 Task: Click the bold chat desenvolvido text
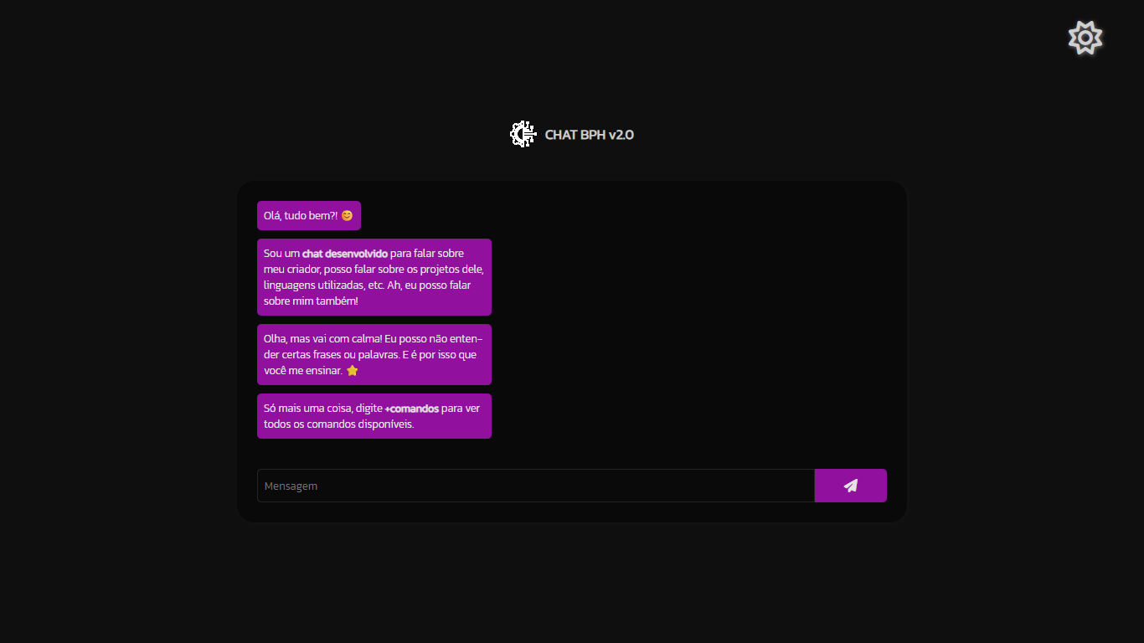coord(345,253)
